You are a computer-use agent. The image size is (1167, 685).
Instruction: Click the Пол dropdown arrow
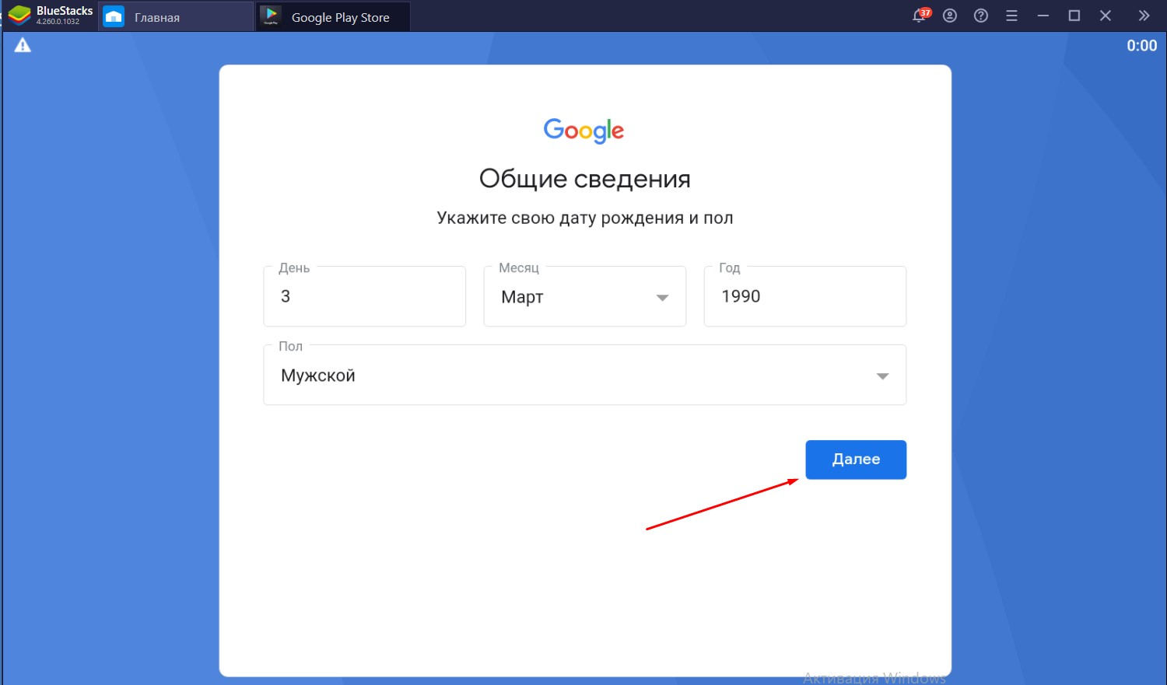882,376
